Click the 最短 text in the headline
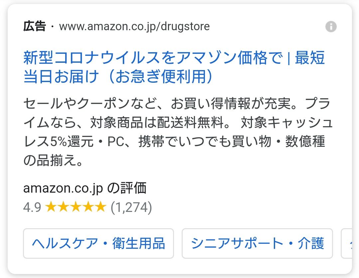The width and height of the screenshot is (359, 278). (x=309, y=58)
